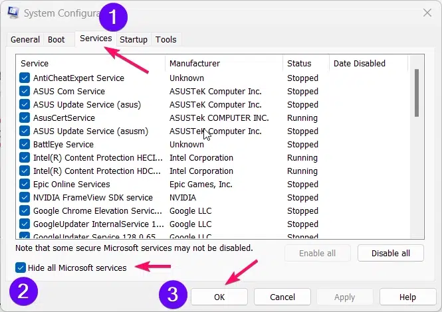Select the Epic Online Services row name
The height and width of the screenshot is (312, 442).
[x=72, y=184]
